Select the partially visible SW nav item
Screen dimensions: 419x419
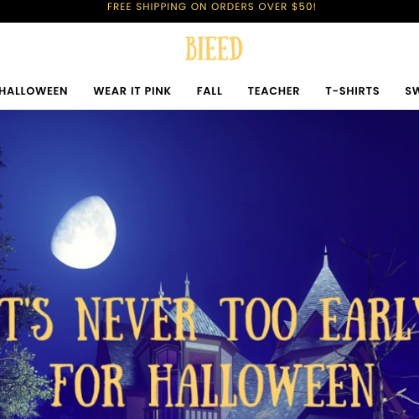point(412,91)
